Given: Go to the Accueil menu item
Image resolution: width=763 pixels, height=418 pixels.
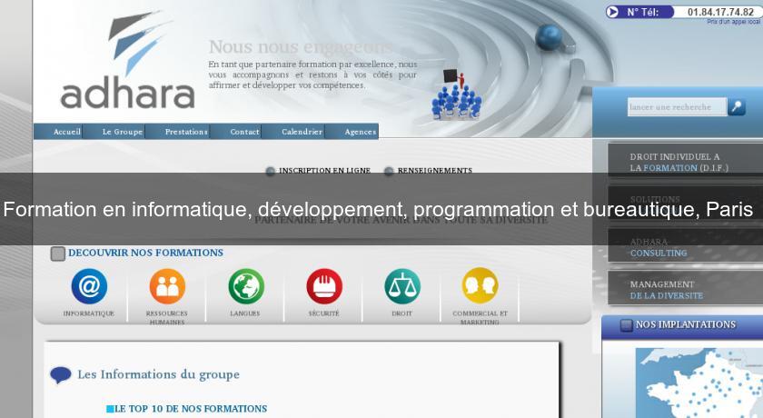Looking at the screenshot, I should tap(66, 132).
